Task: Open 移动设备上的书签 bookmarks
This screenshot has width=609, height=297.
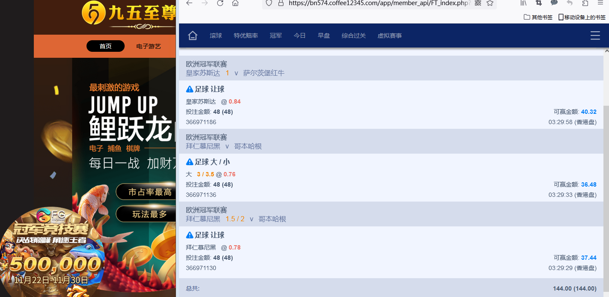Action: pyautogui.click(x=582, y=17)
